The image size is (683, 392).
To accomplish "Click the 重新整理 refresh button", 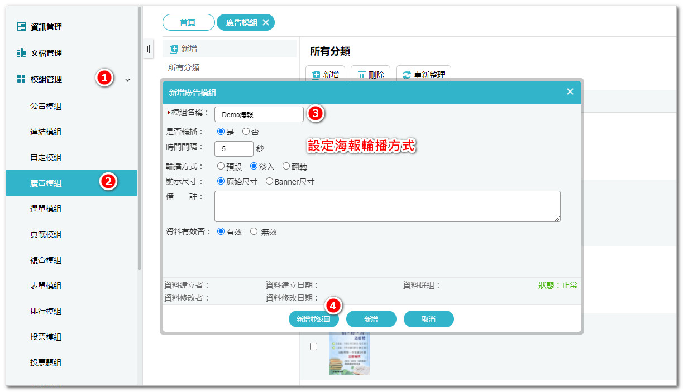I will (423, 75).
